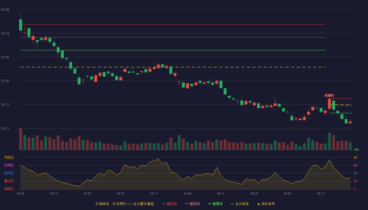
Task: Click the green 100 indicator scale value
Action: 356,150
